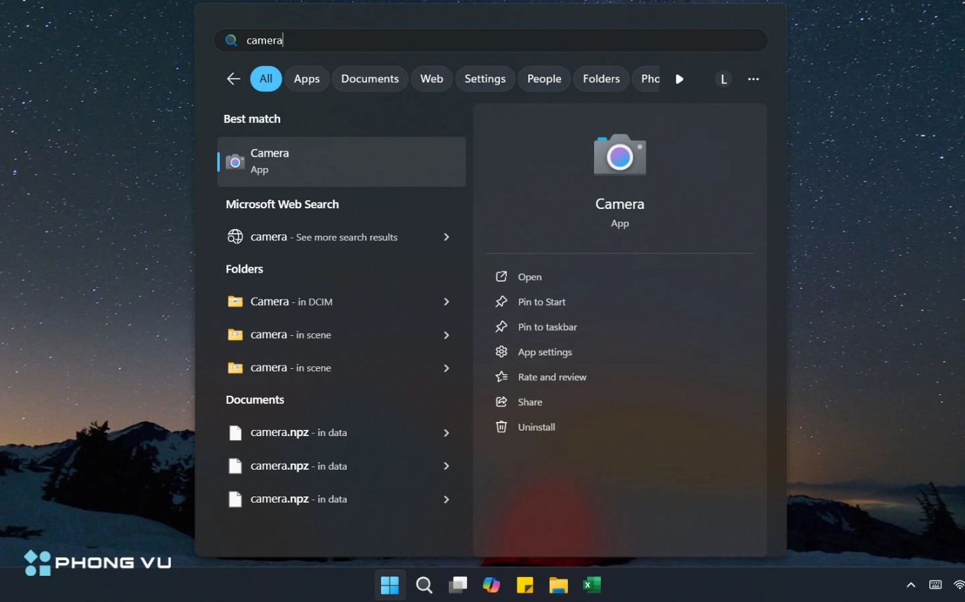Expand the first camera.npz document chevron
The height and width of the screenshot is (602, 965).
click(x=446, y=433)
